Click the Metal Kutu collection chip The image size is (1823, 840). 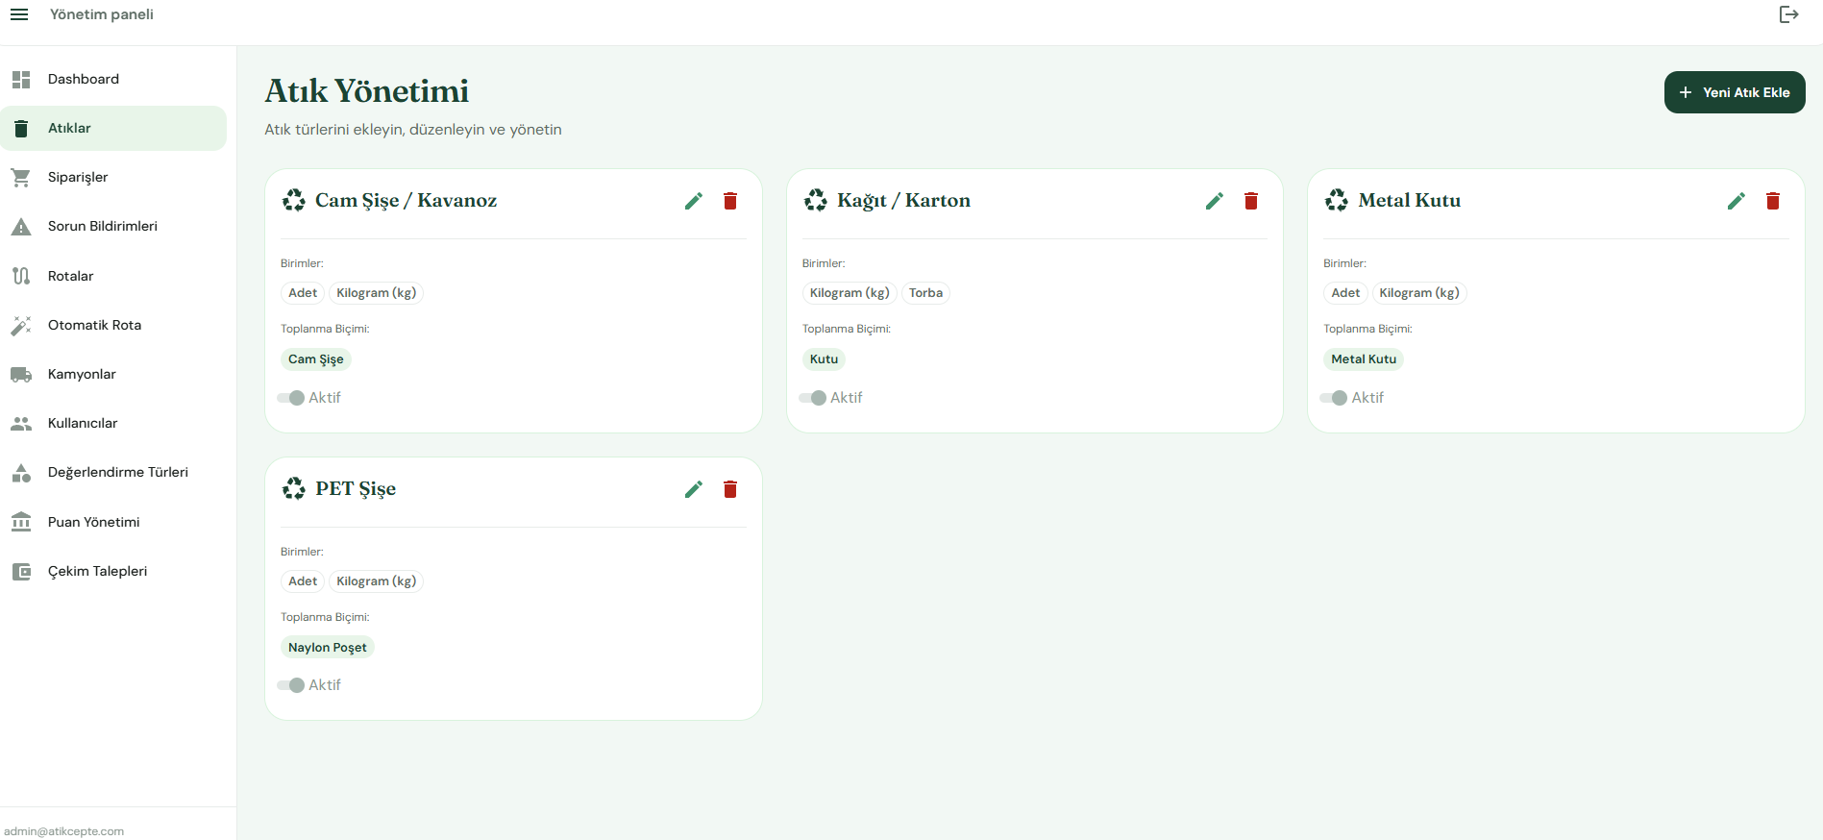[x=1364, y=359]
